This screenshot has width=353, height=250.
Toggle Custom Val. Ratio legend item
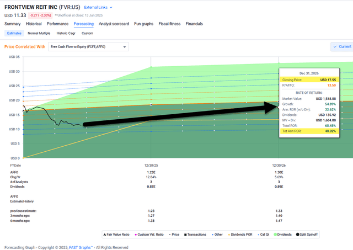pos(149,235)
